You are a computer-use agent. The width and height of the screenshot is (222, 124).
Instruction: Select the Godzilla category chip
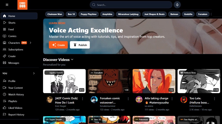coord(188,14)
